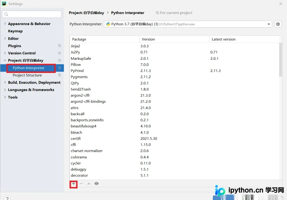Screen dimensions: 287x200
Task: Select Python Interpreter in sidebar
Action: [28, 68]
